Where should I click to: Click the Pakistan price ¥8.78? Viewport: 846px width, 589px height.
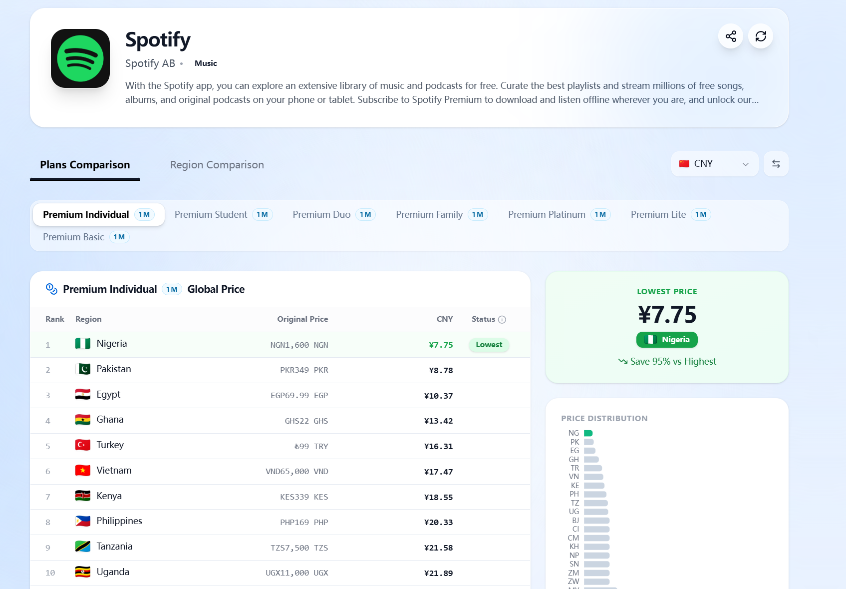[x=441, y=370]
